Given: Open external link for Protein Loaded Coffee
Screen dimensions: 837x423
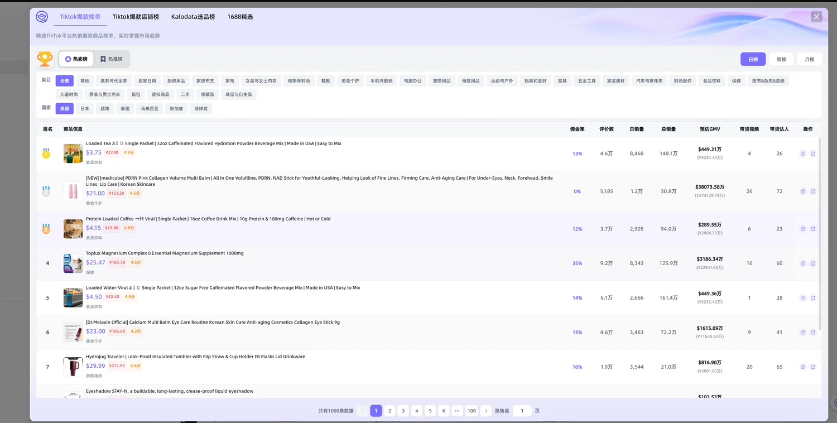Looking at the screenshot, I should point(813,229).
